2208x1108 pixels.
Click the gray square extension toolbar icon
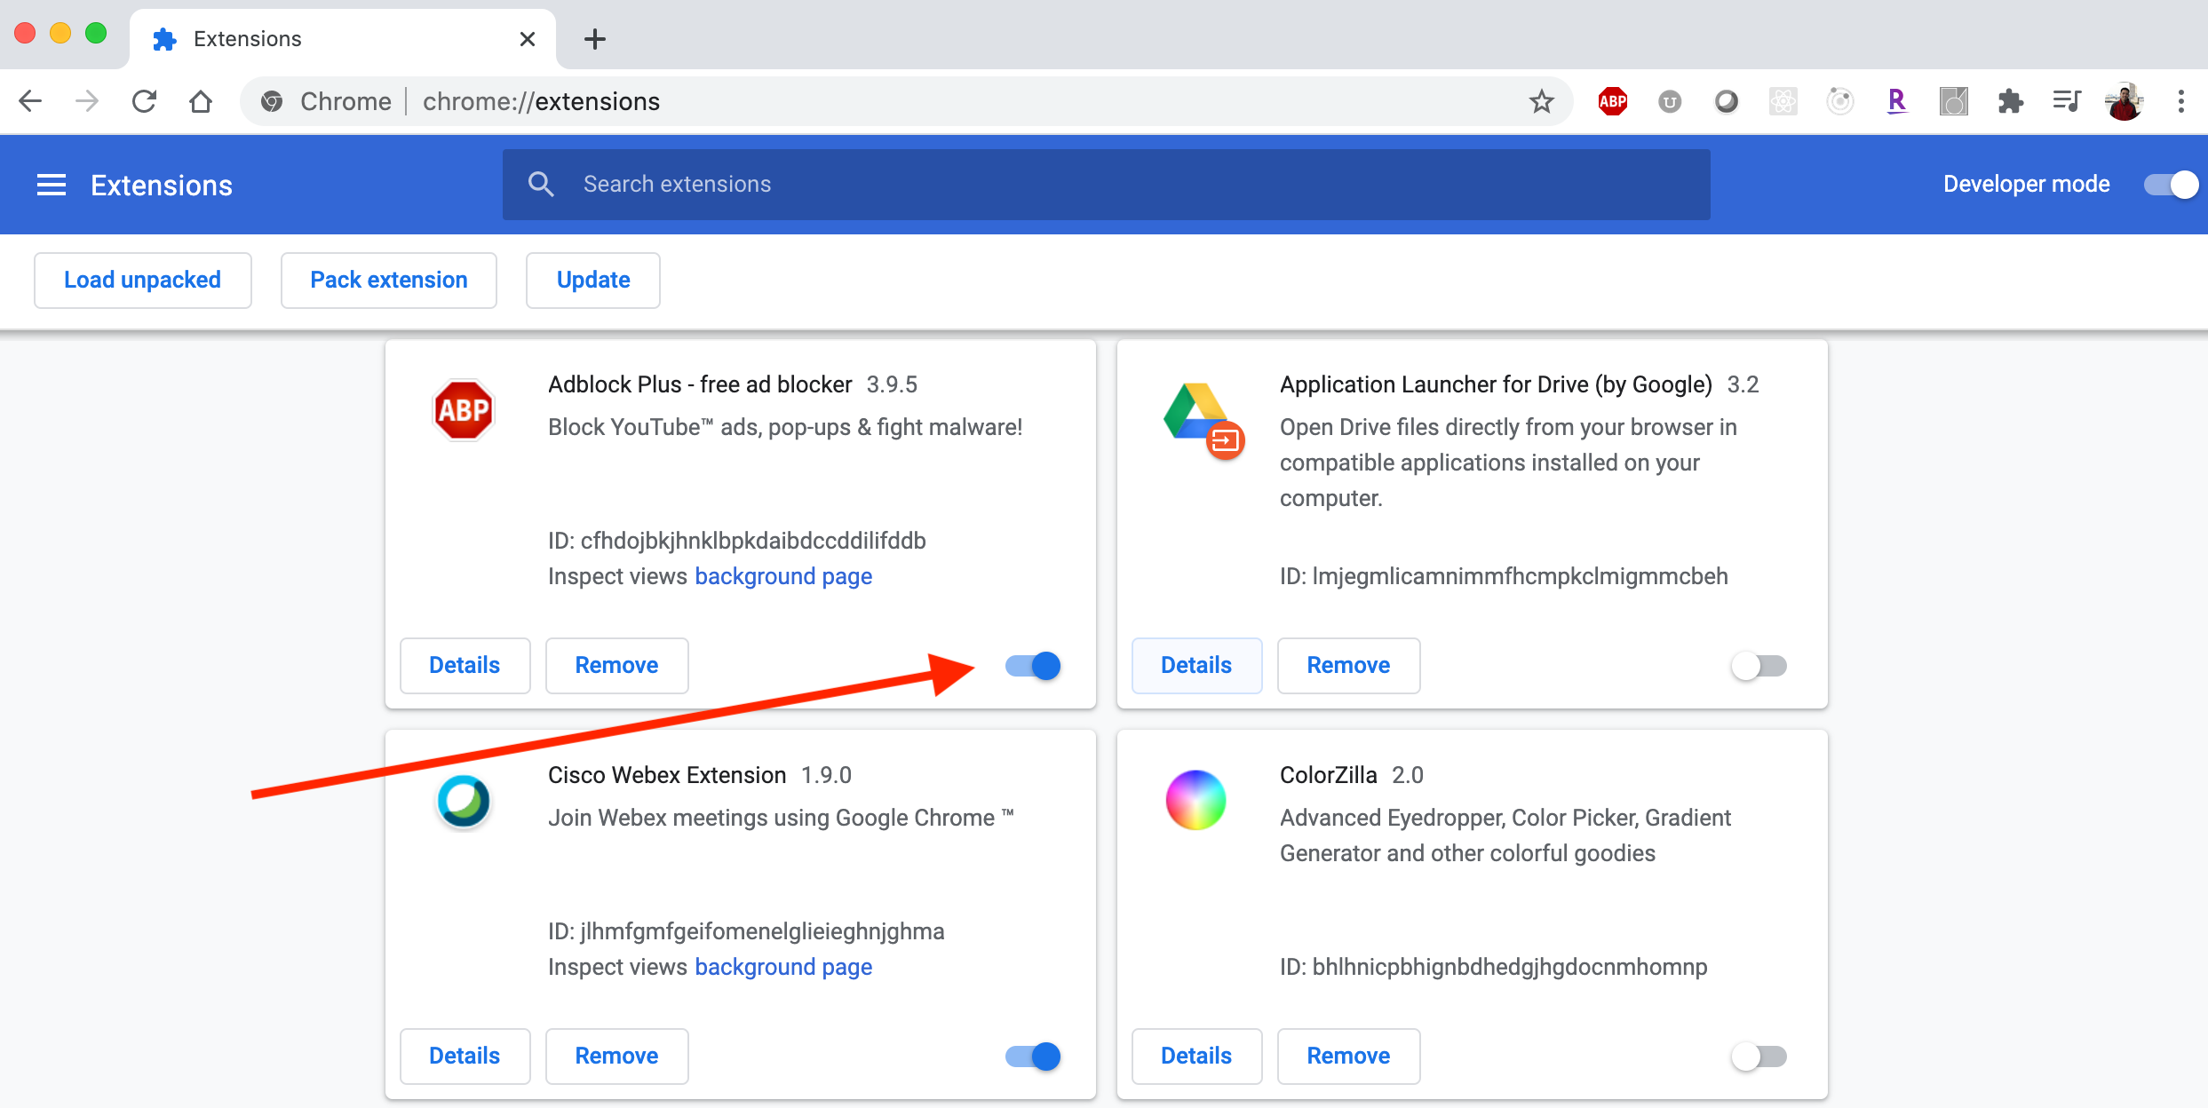coord(1954,101)
